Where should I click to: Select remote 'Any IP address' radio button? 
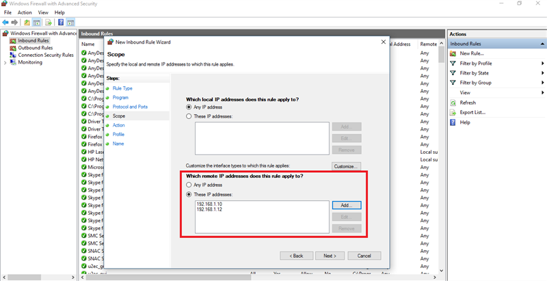point(189,185)
